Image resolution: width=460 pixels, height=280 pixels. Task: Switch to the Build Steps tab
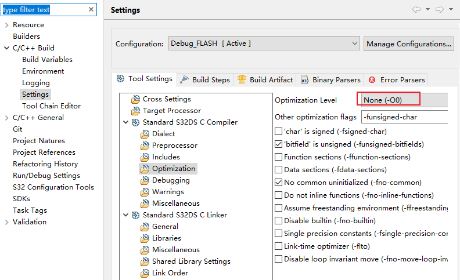pos(205,79)
